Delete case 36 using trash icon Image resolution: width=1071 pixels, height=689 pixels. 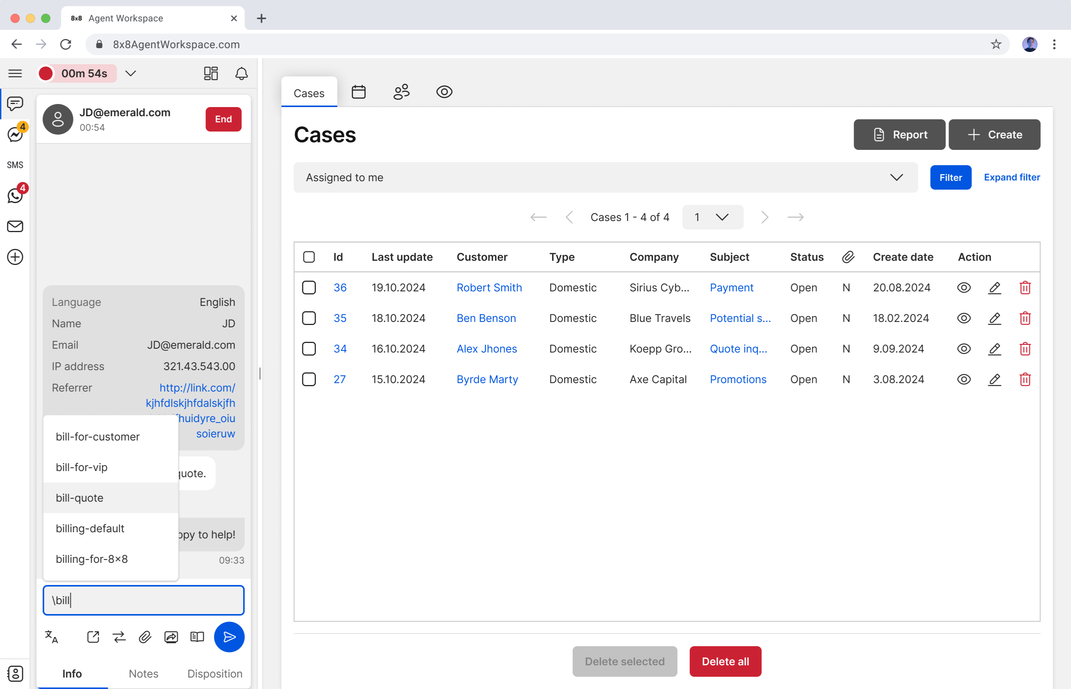(x=1025, y=288)
